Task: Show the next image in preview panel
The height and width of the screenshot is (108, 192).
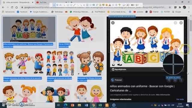Action: [181, 23]
